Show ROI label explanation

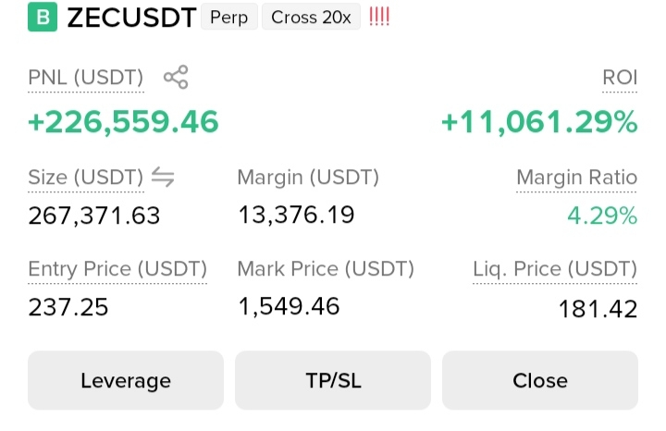tap(620, 78)
